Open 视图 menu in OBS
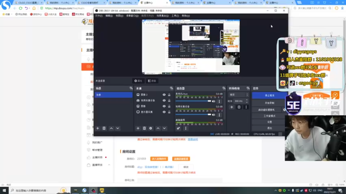Image resolution: width=346 pixels, height=194 pixels. click(119, 16)
